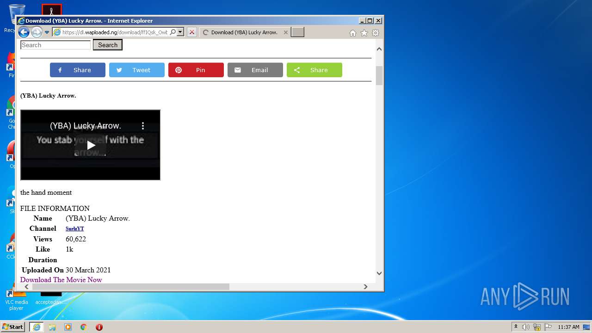
Task: Click the horizontal scrollbar left arrow
Action: (26, 287)
